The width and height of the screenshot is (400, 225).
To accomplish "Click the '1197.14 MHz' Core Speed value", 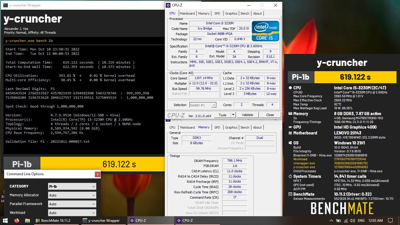I will (203, 78).
